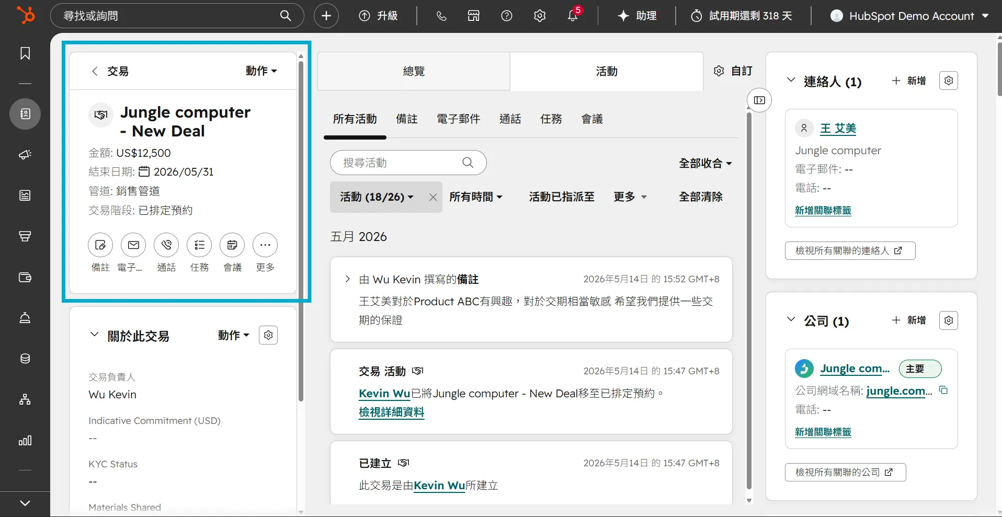Image resolution: width=1002 pixels, height=517 pixels.
Task: Click the 活動已指派至 filter
Action: (562, 197)
